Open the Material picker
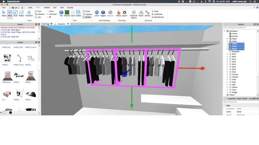The image size is (259, 145). point(67,13)
